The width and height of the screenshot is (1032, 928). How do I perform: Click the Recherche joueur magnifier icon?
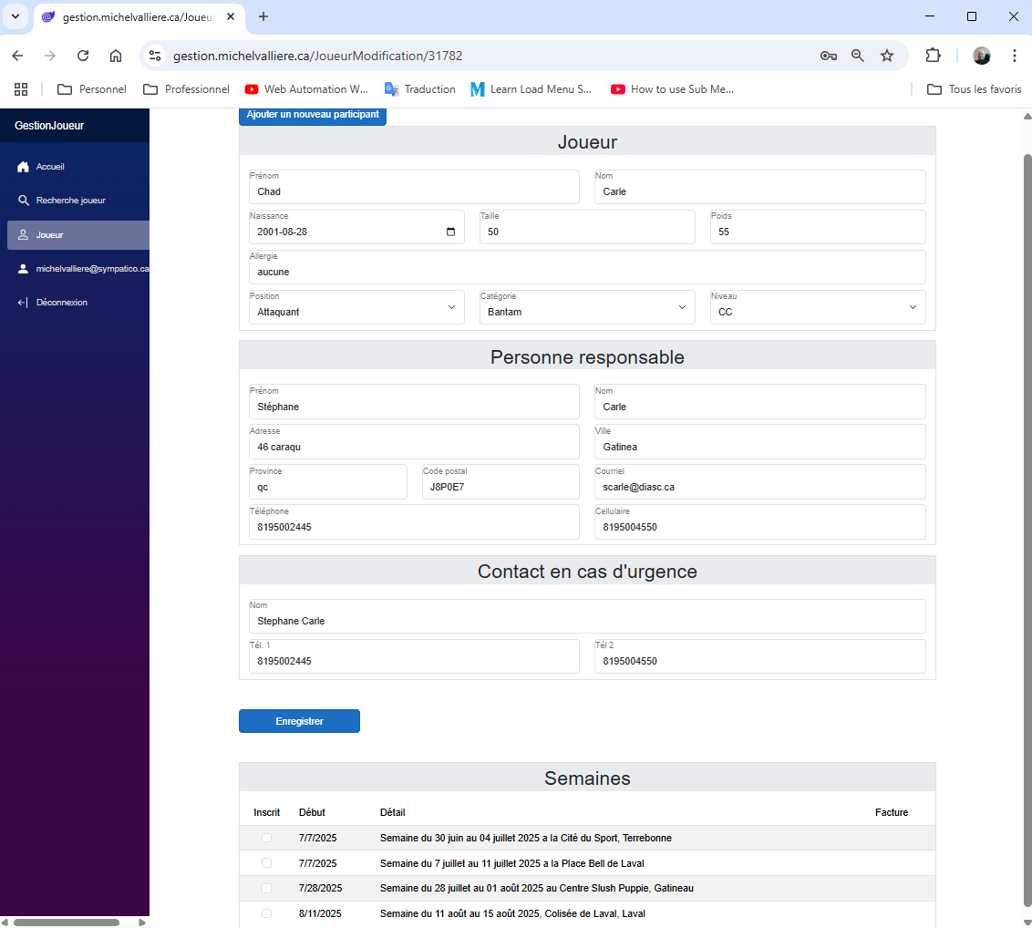(24, 201)
